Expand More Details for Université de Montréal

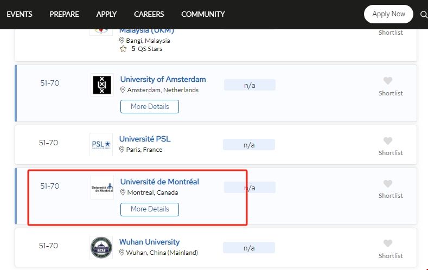coord(150,209)
